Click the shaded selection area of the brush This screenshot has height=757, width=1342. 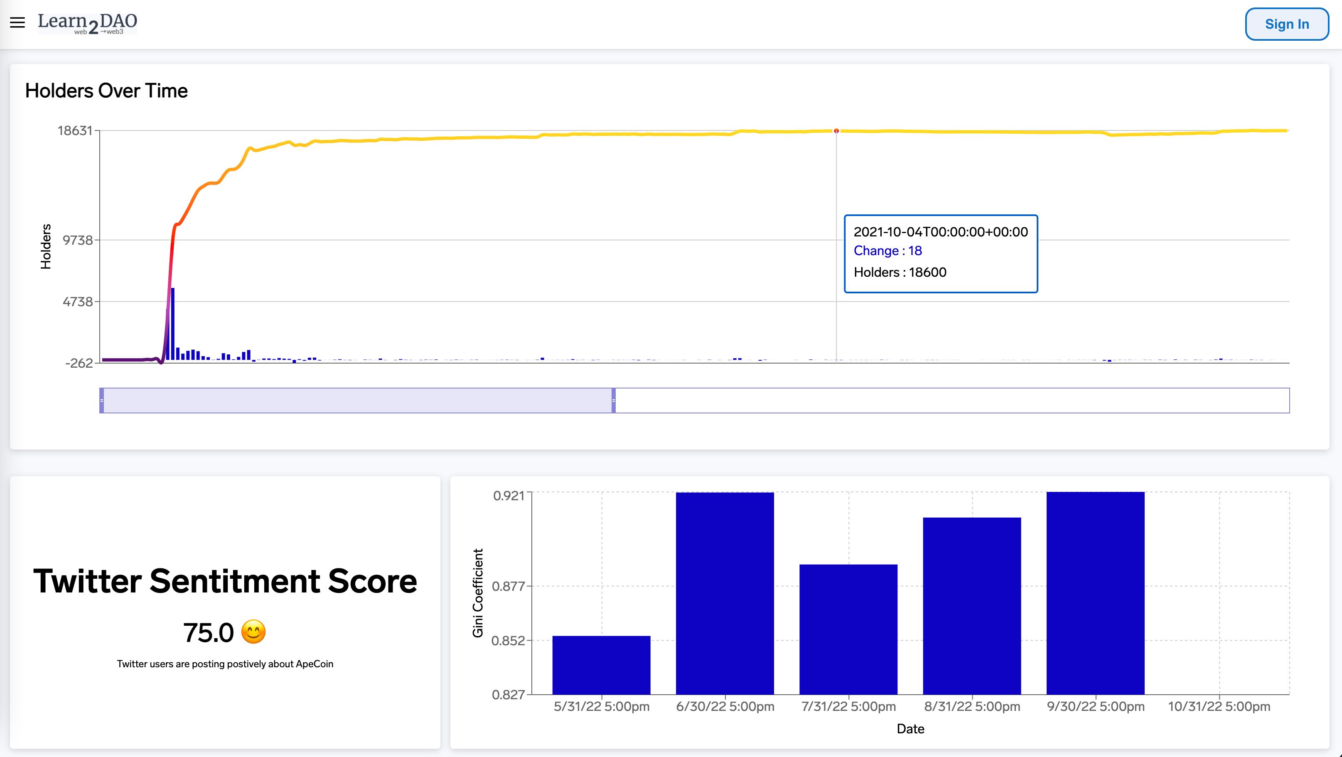point(357,401)
